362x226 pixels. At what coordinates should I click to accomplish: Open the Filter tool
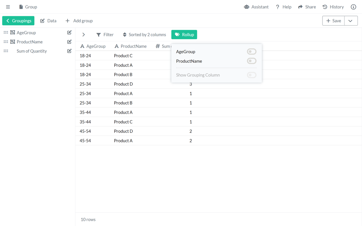(105, 35)
